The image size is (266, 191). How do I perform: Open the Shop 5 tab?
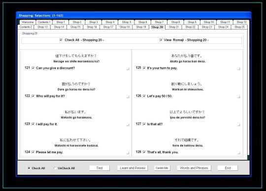127,22
